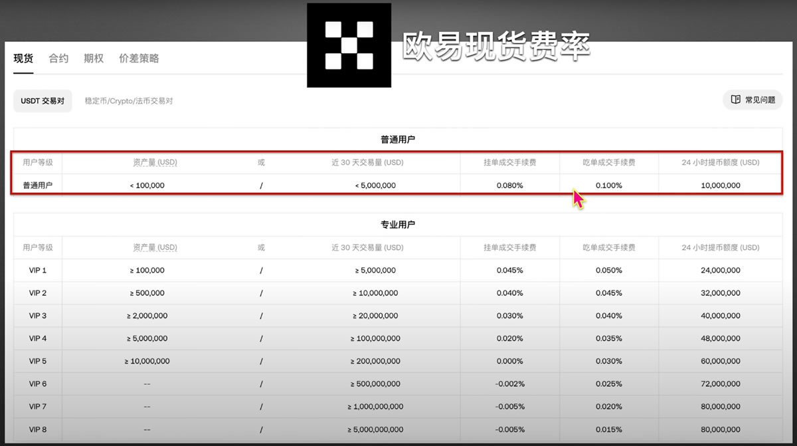Click the OKX logo icon
Screen dimensions: 797x446
pyautogui.click(x=348, y=45)
